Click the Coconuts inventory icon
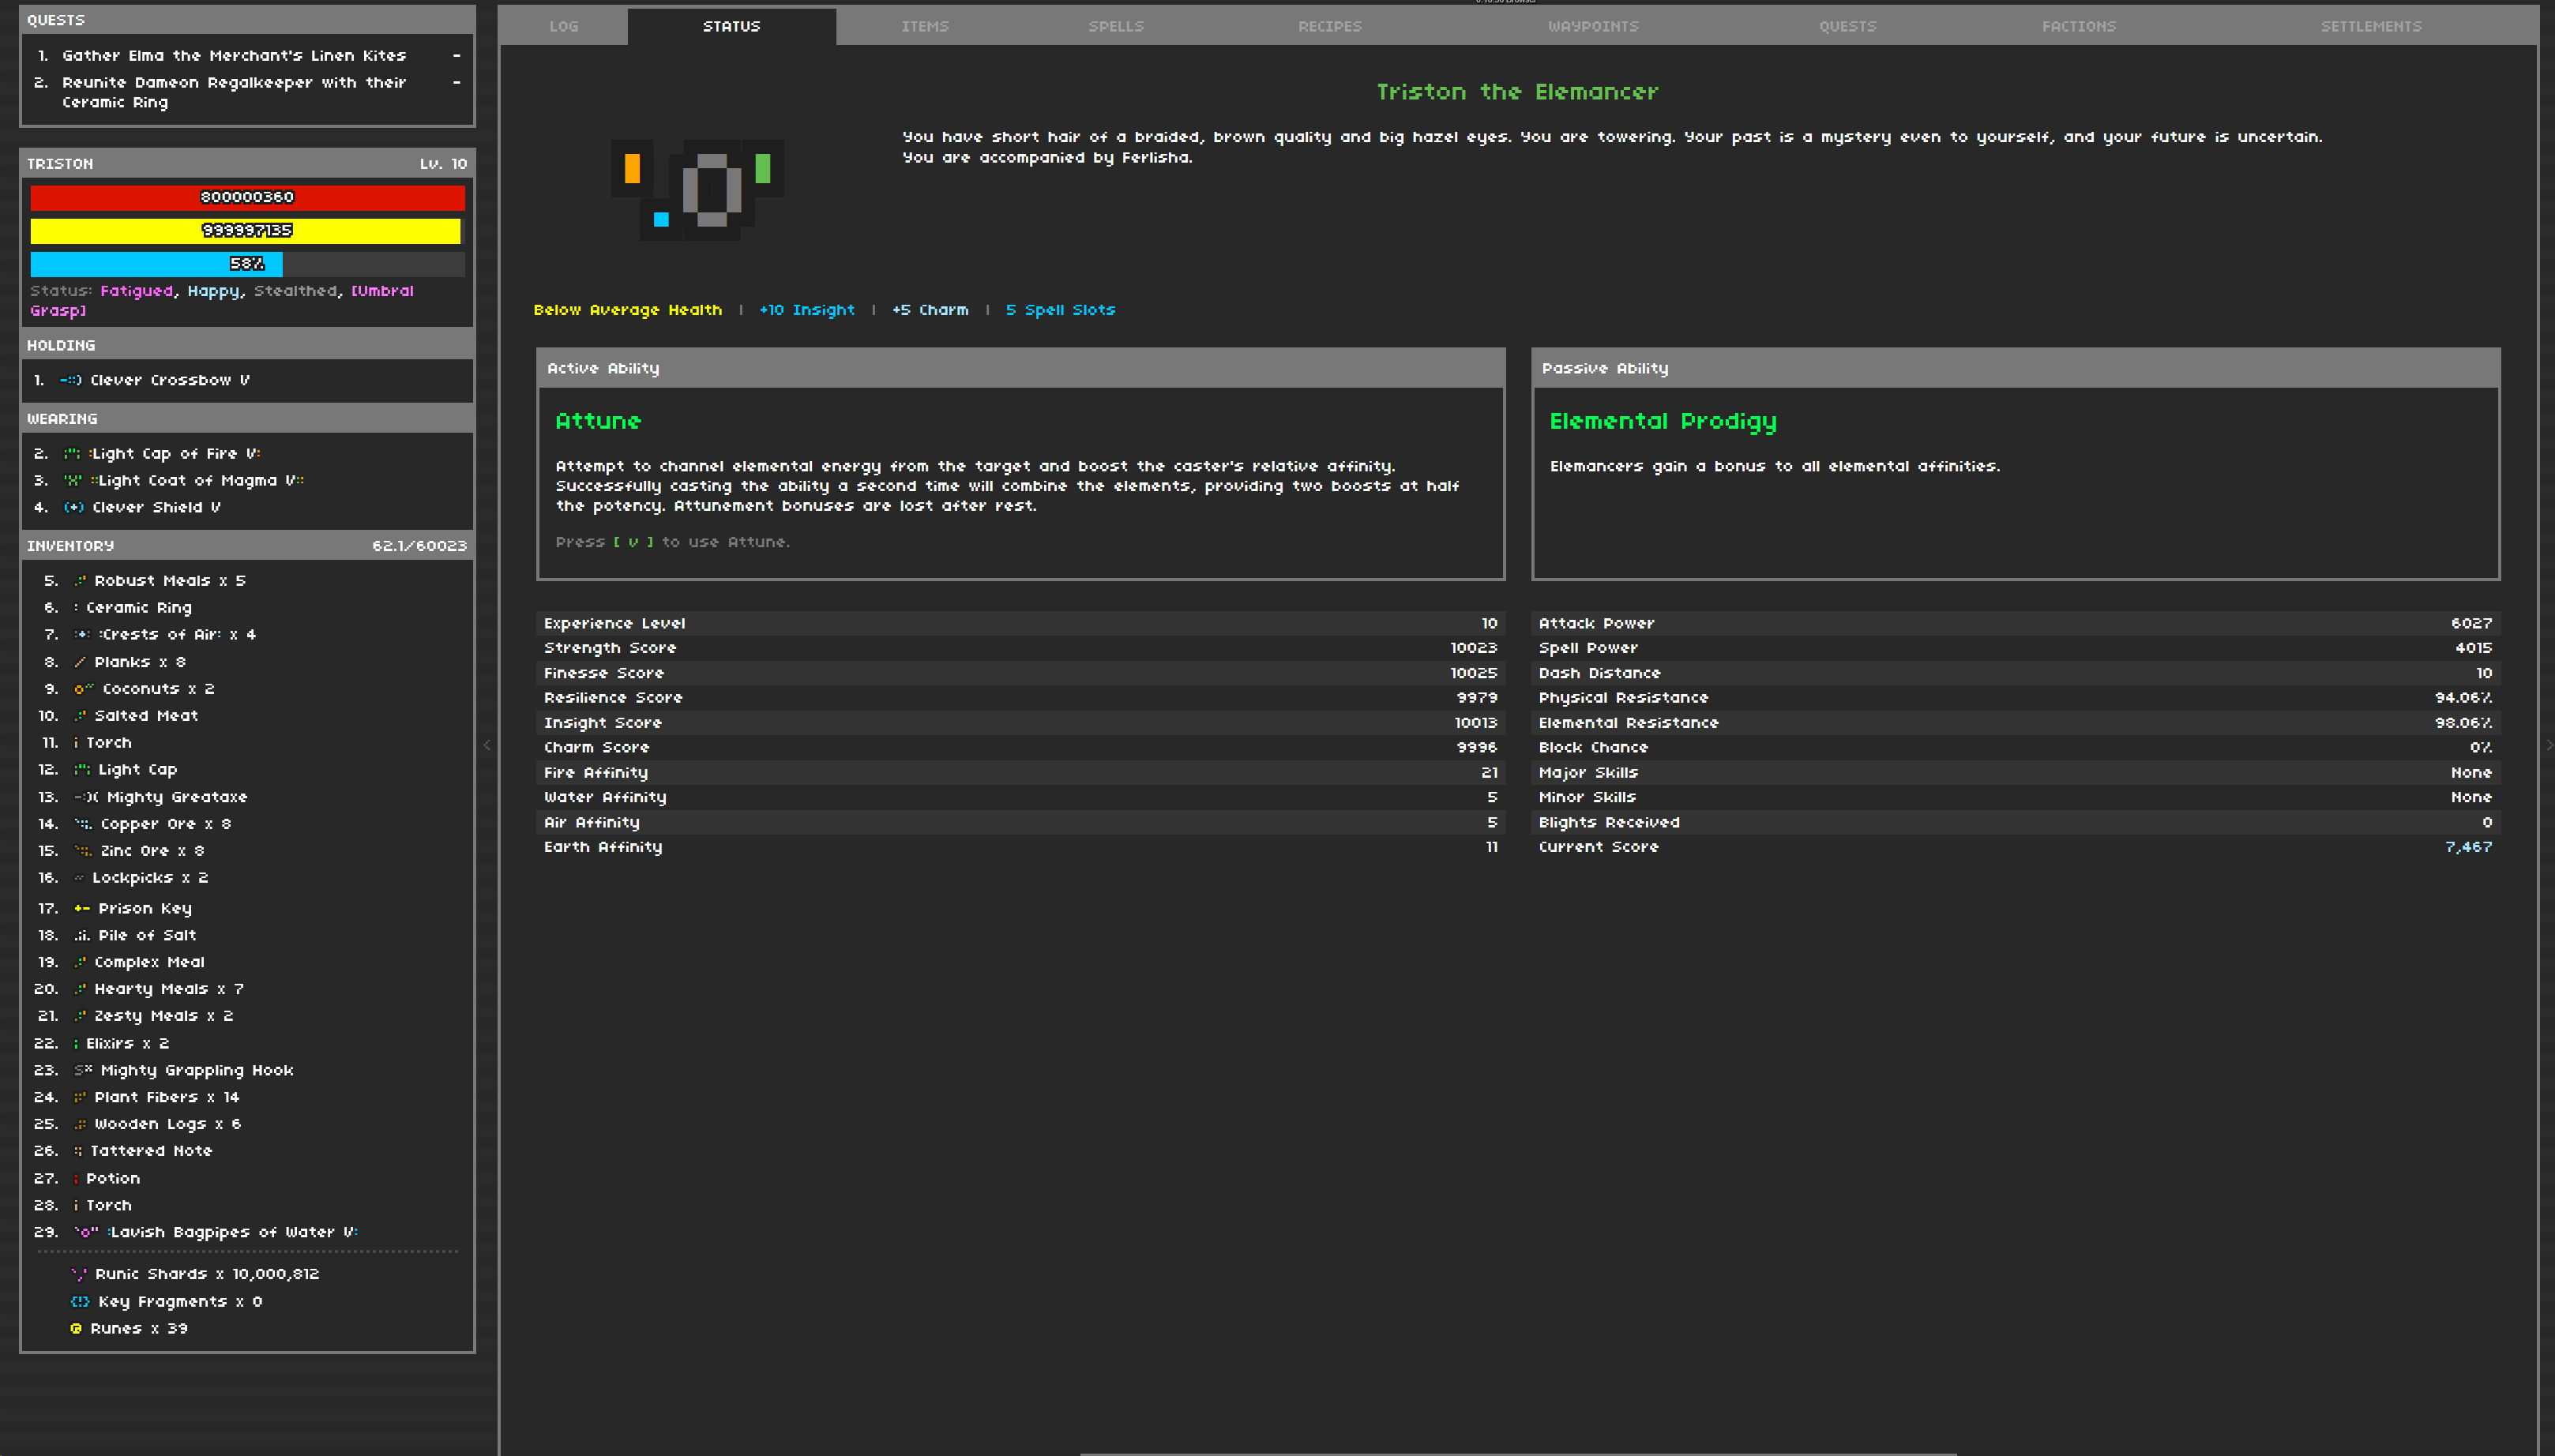 coord(84,689)
